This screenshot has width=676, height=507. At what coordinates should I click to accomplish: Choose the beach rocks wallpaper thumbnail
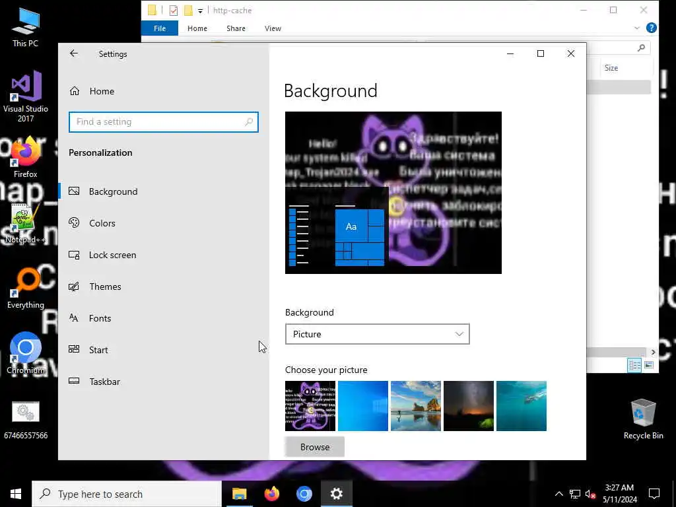pyautogui.click(x=416, y=406)
